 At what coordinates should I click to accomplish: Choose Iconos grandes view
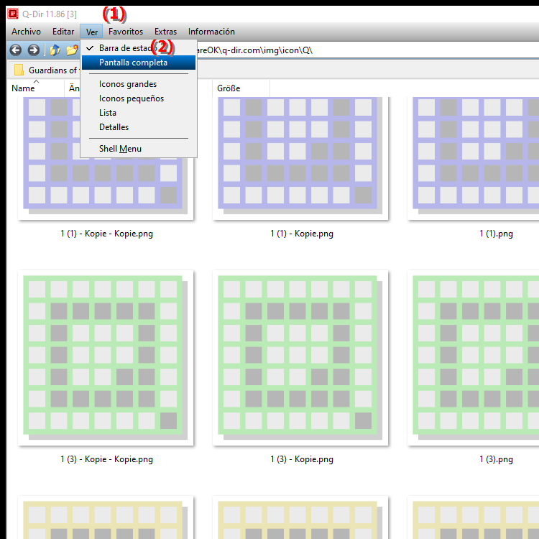click(139, 84)
